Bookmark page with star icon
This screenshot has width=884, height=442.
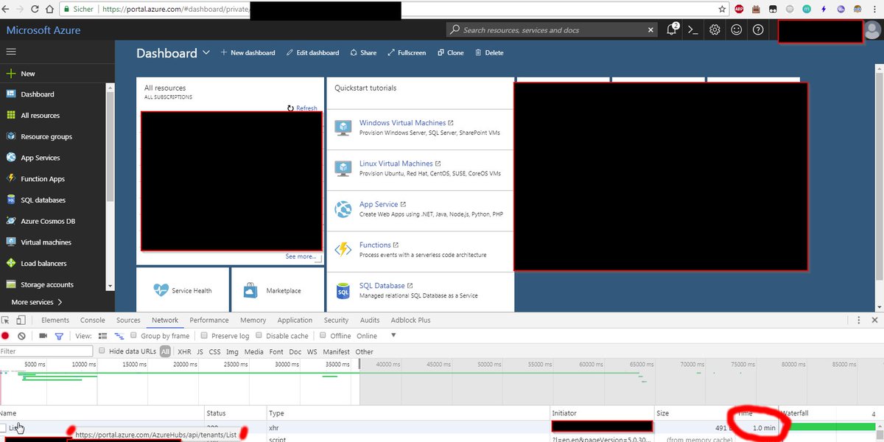(723, 9)
